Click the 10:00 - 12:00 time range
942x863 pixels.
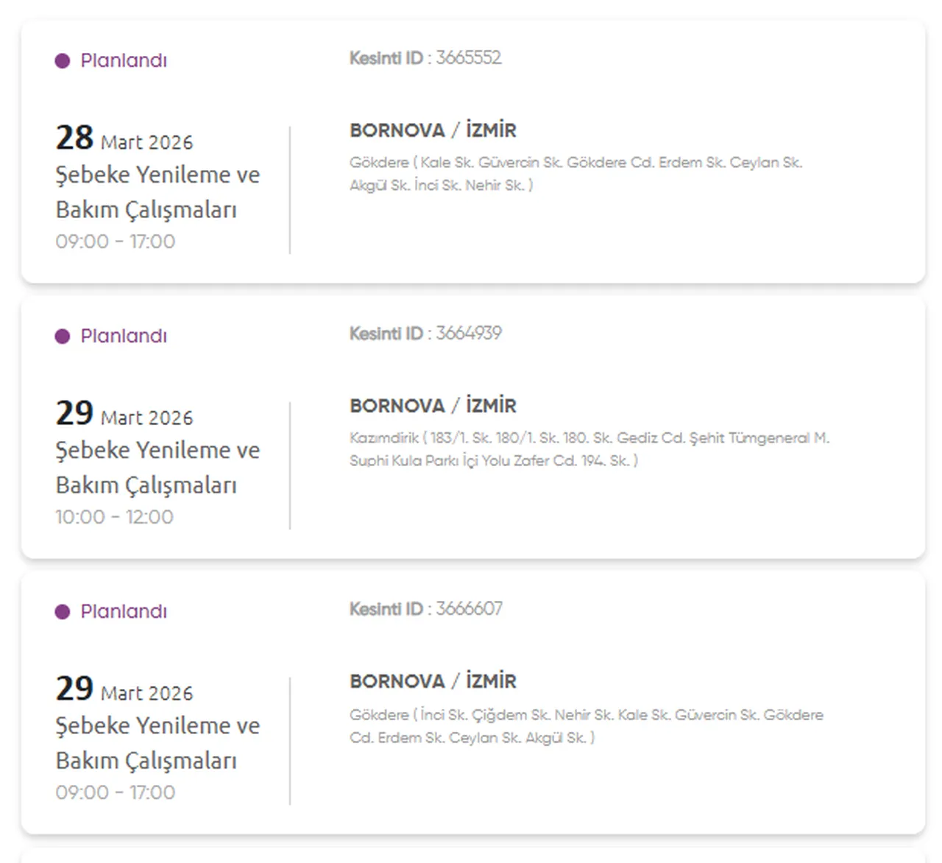pyautogui.click(x=115, y=517)
